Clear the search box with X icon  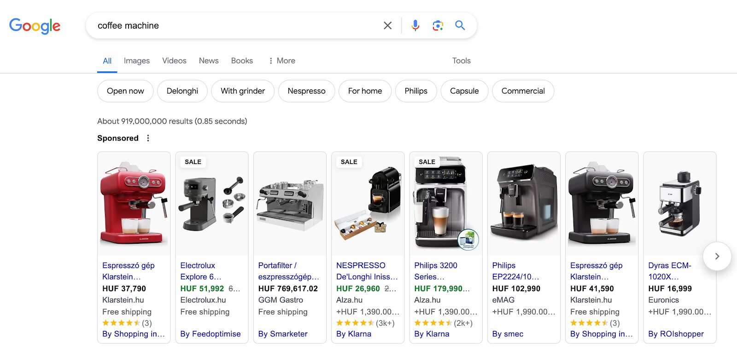(387, 26)
